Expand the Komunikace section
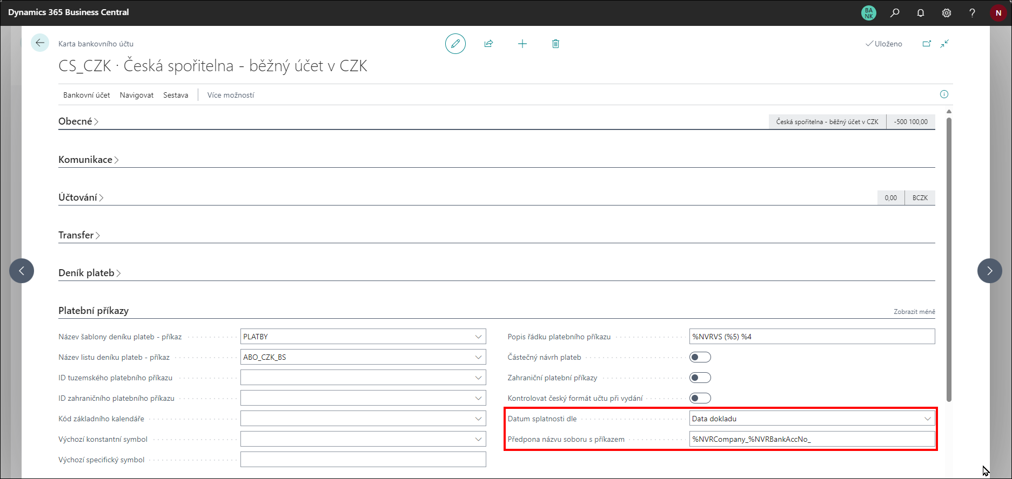The width and height of the screenshot is (1012, 479). pos(88,160)
